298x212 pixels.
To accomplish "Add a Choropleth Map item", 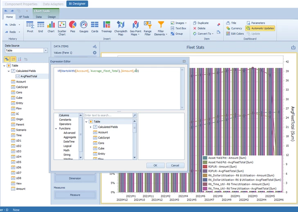I will pos(121,28).
